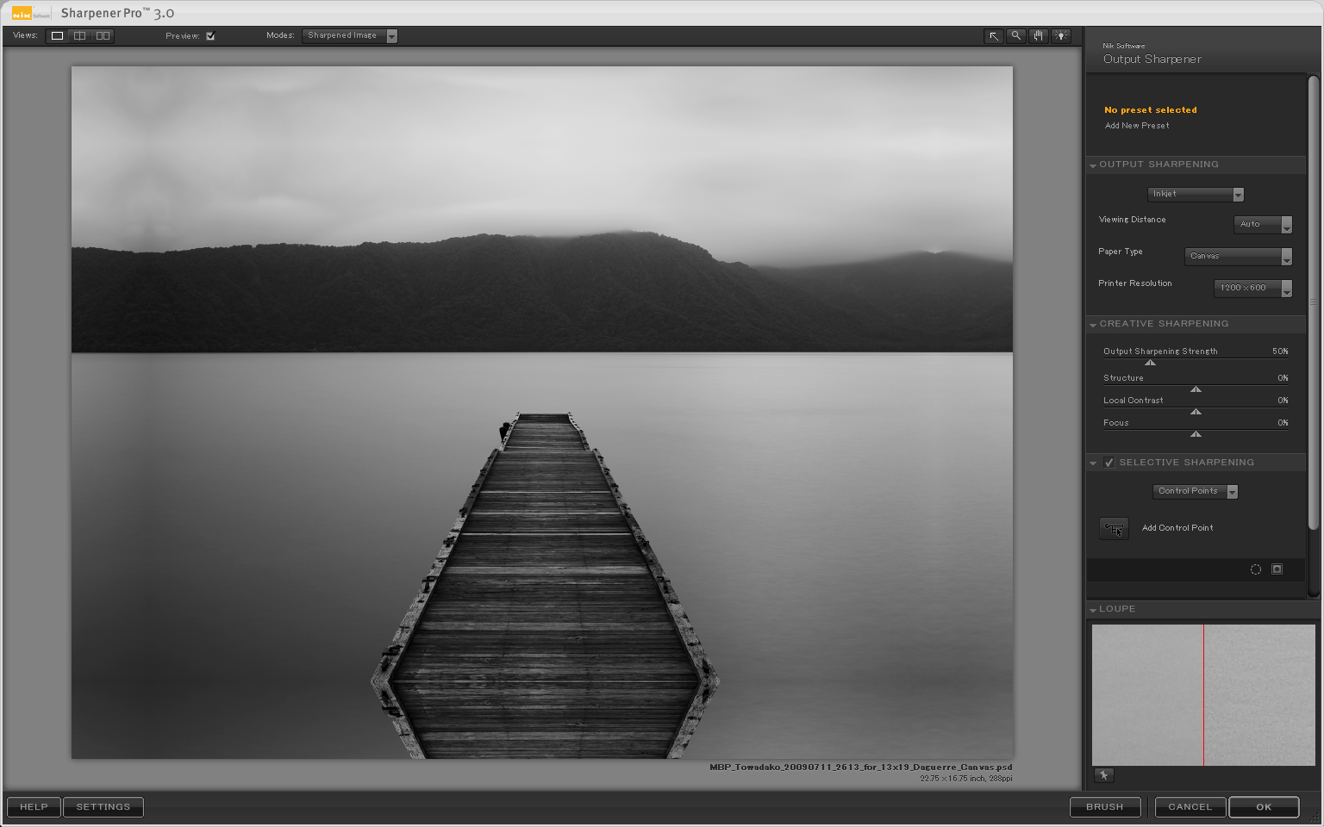Switch to side-by-side view icon

coord(103,36)
